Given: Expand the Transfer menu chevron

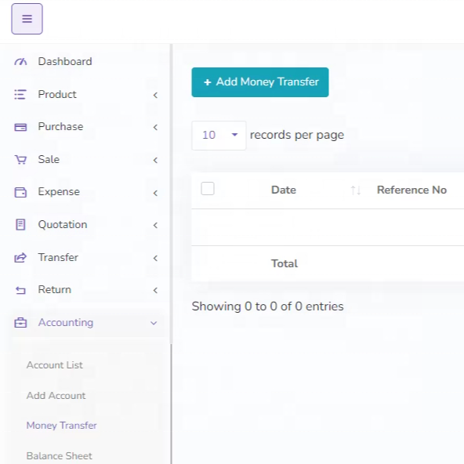Looking at the screenshot, I should point(155,258).
